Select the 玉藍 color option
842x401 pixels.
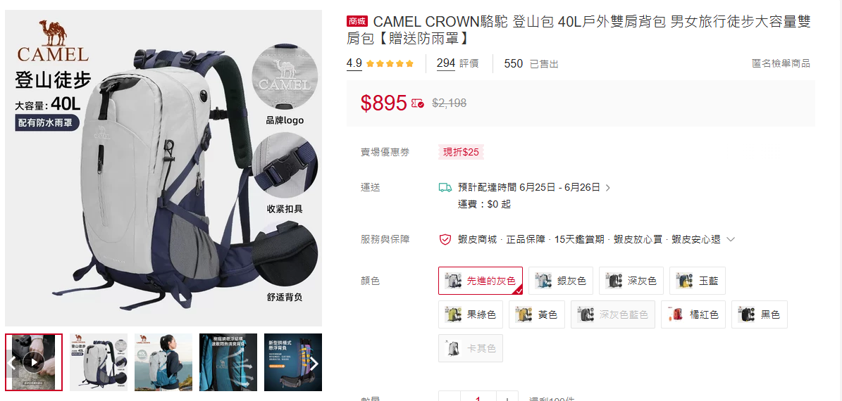pos(698,281)
